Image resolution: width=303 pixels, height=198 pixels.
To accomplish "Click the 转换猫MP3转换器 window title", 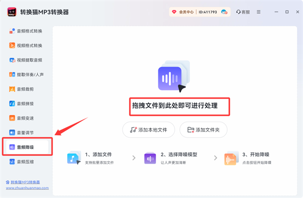I will tap(44, 12).
